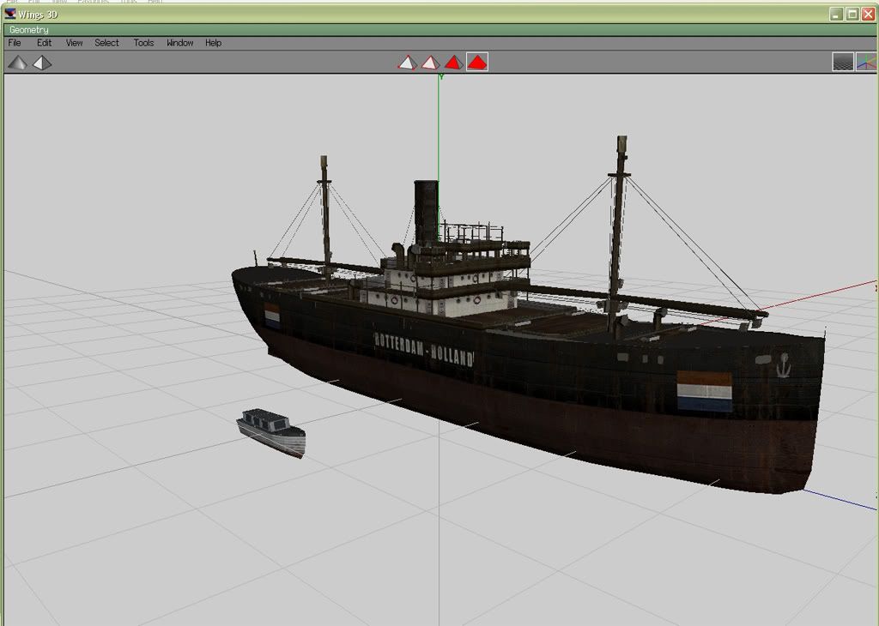Open the View menu
Image resolution: width=879 pixels, height=626 pixels.
74,43
